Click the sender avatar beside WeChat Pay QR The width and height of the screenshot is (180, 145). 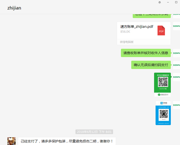coord(176,77)
